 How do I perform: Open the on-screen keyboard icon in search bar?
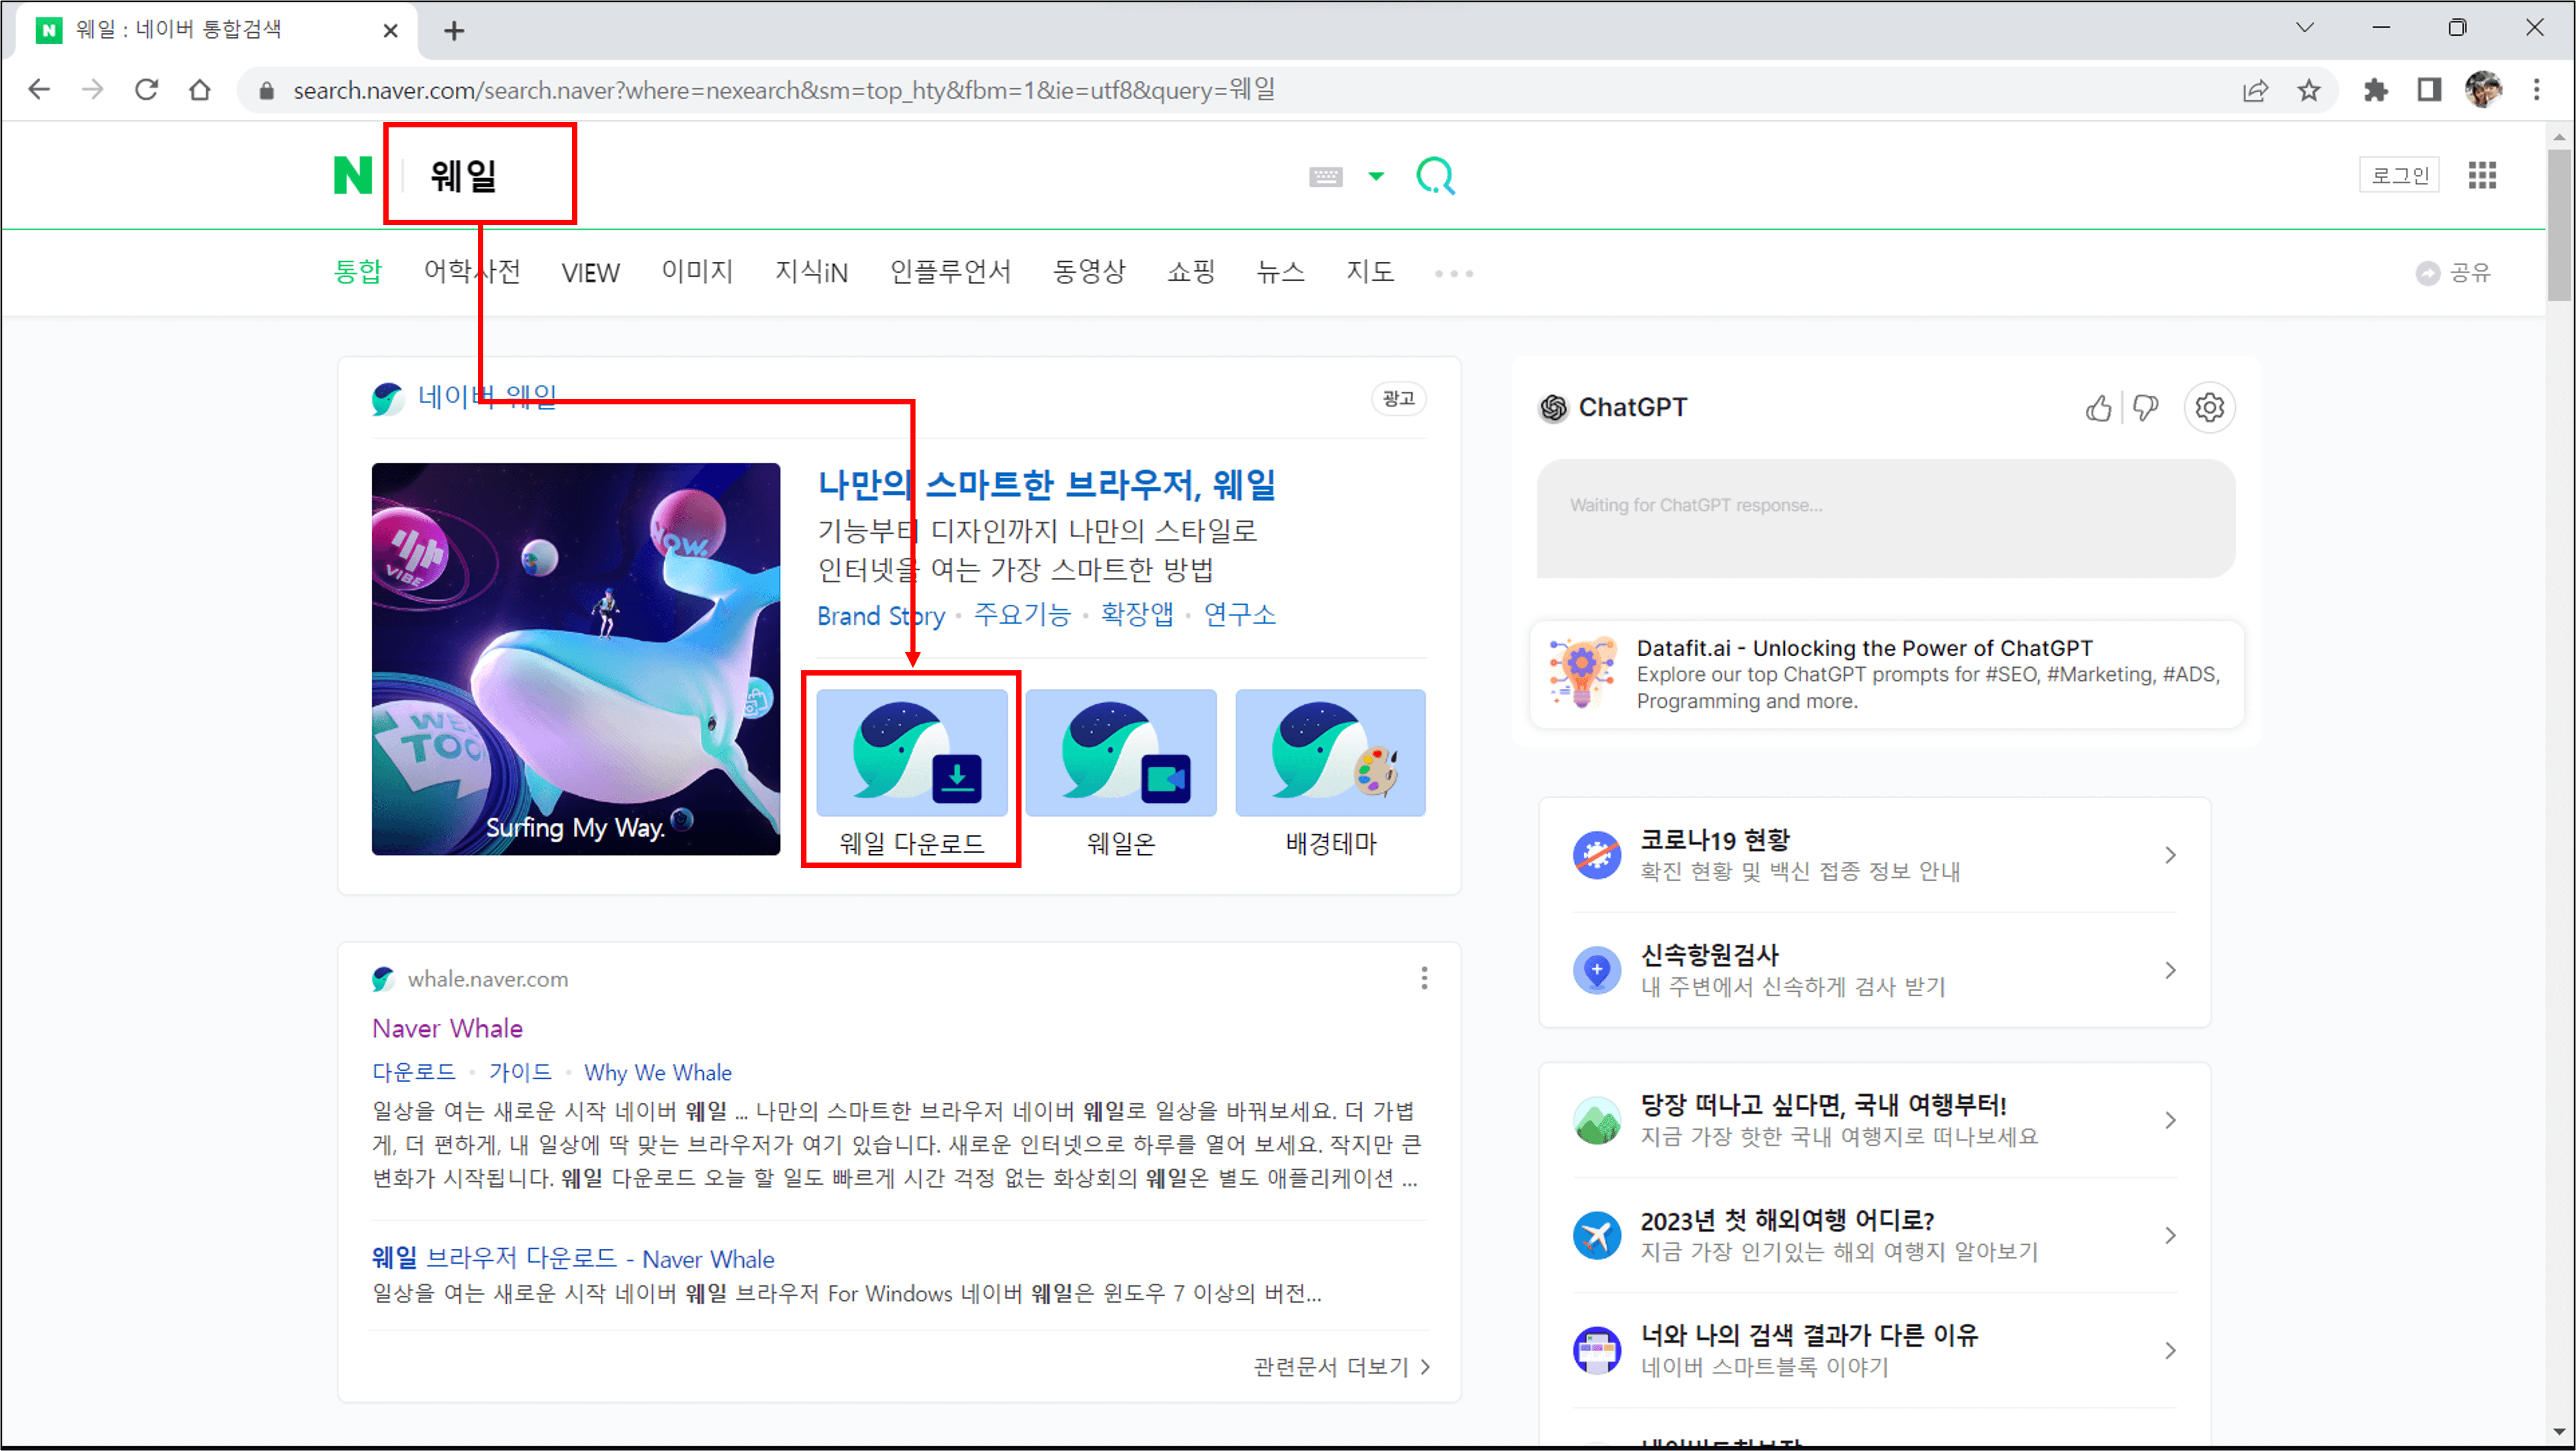pyautogui.click(x=1325, y=177)
